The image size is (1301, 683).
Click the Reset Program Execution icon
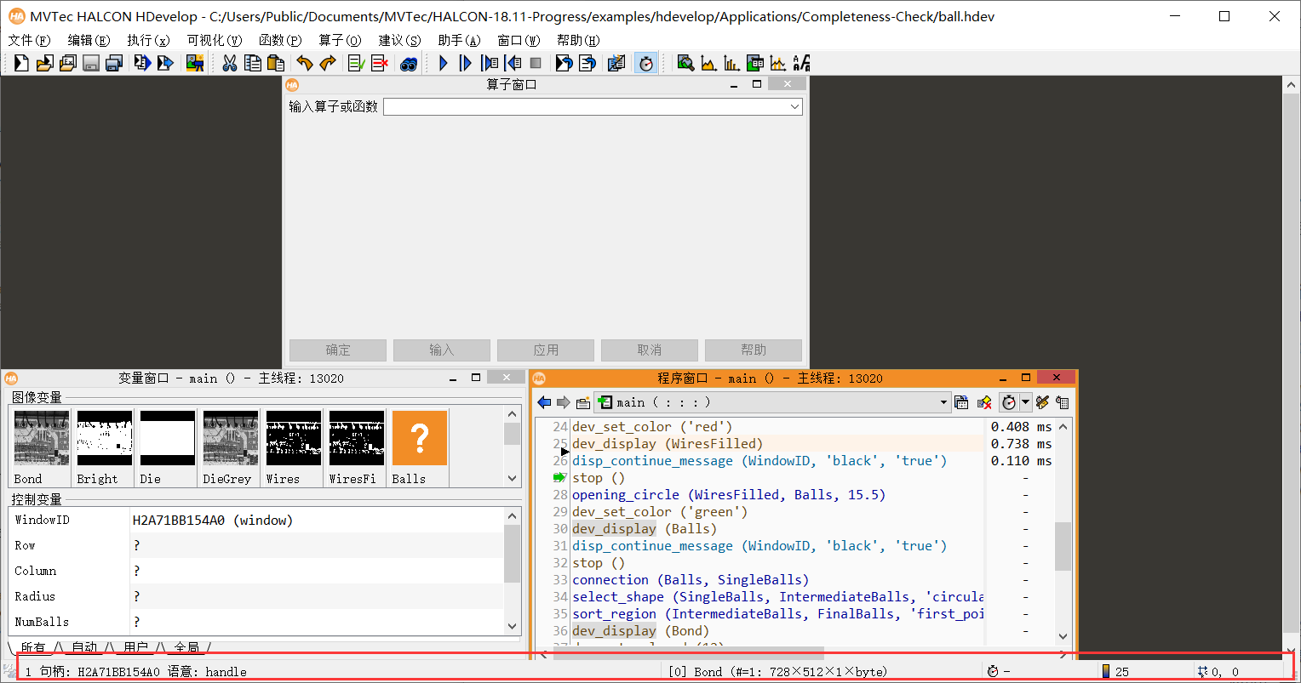(564, 63)
